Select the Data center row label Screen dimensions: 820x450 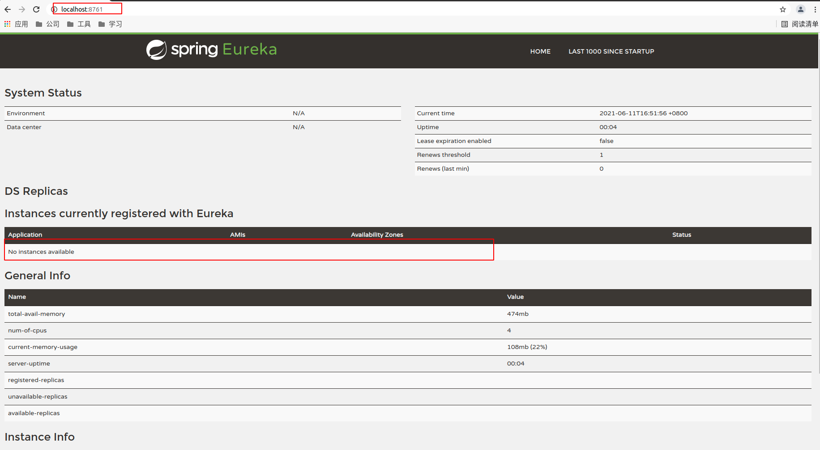(24, 127)
